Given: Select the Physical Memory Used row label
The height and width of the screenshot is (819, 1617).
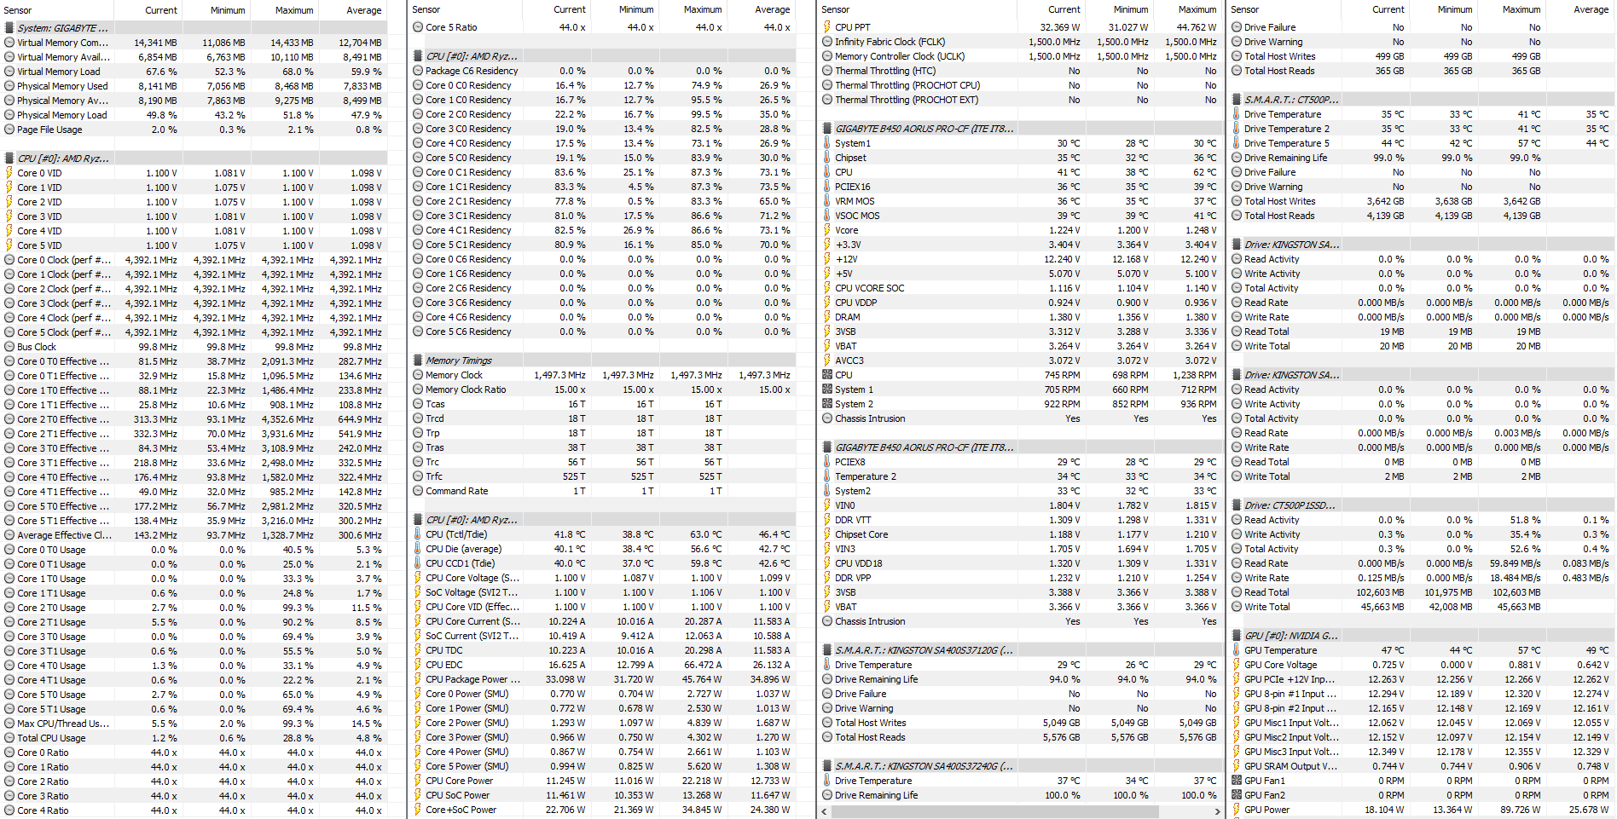Looking at the screenshot, I should click(62, 86).
